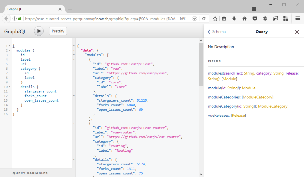Click the browser back arrow

(6, 18)
